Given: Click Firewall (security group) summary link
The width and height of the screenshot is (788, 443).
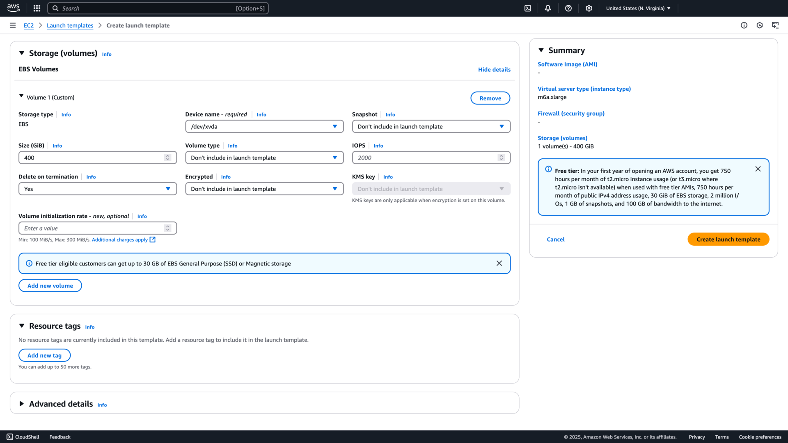Looking at the screenshot, I should [571, 114].
